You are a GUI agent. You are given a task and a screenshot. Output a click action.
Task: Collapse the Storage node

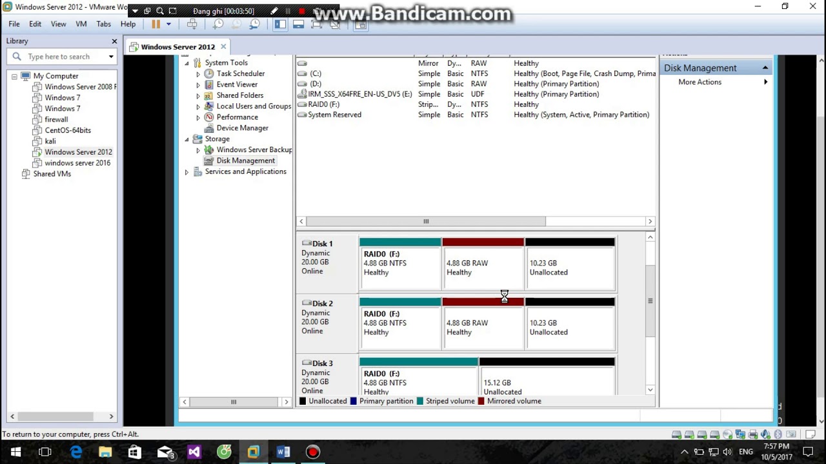(x=186, y=139)
